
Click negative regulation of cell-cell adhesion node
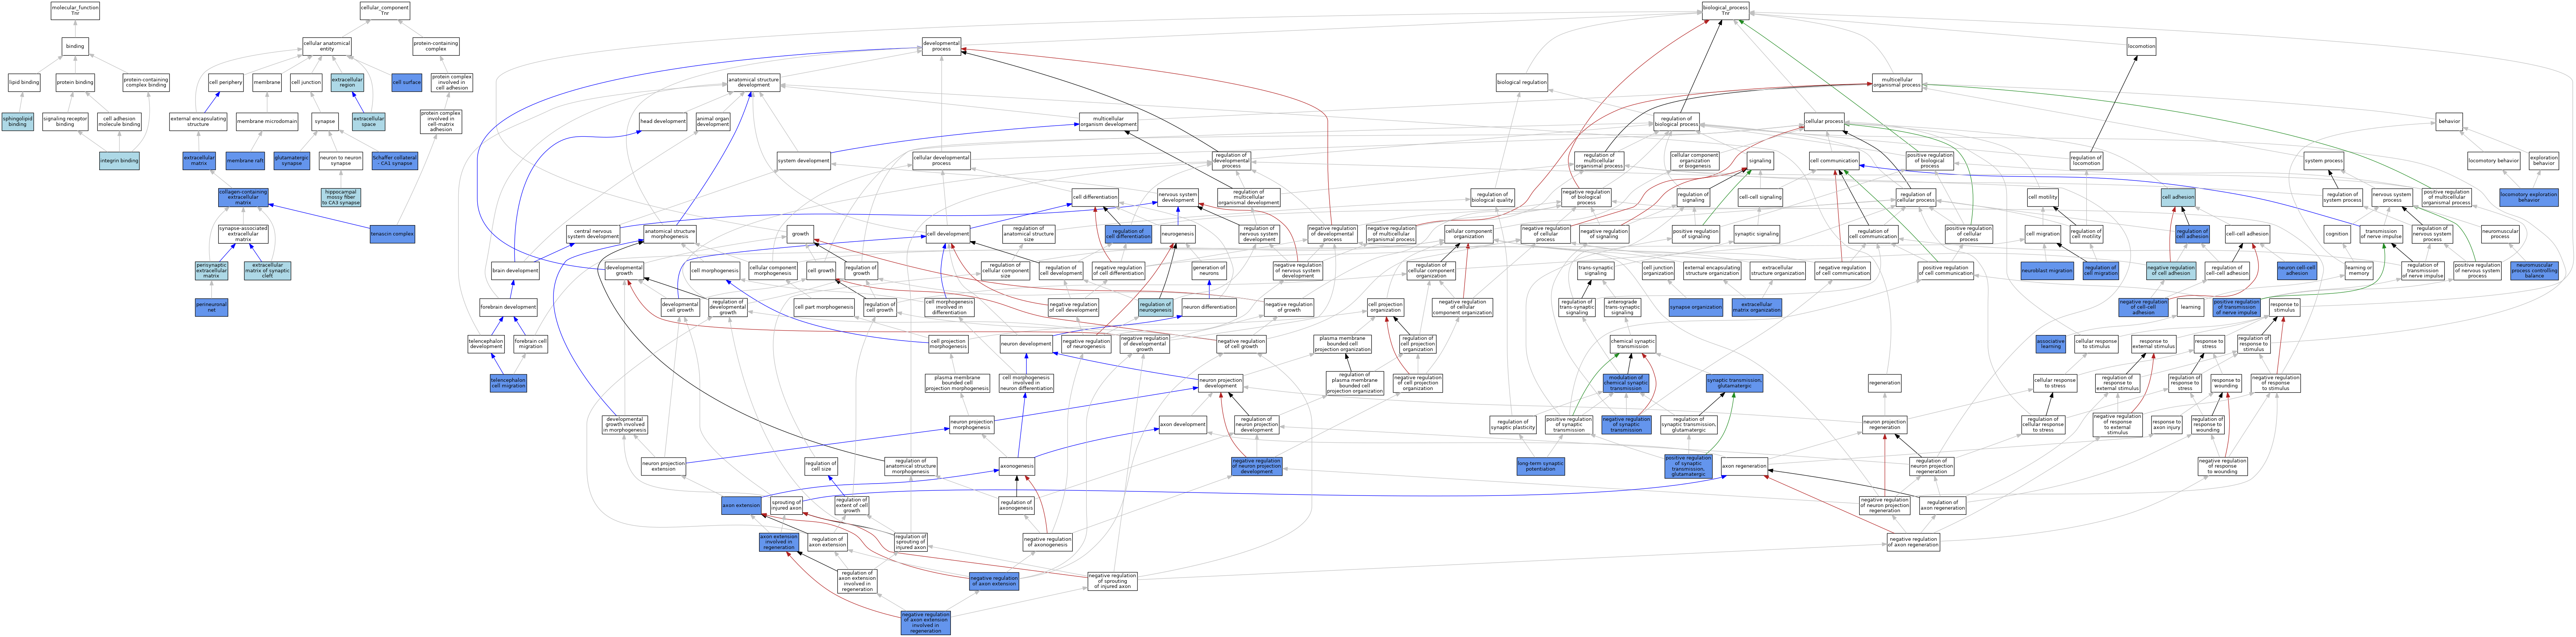2143,307
